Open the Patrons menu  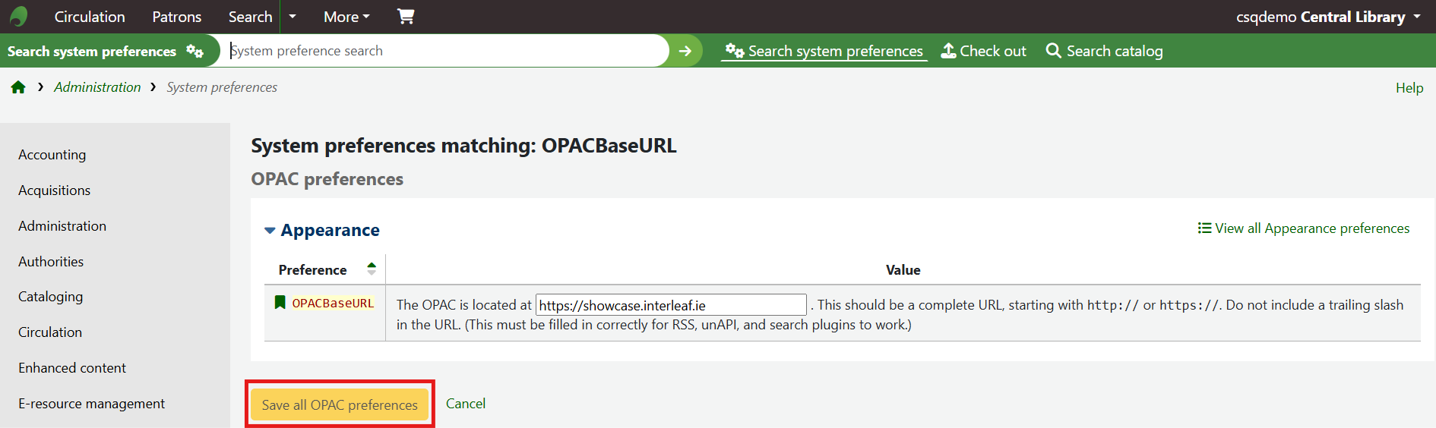click(x=177, y=16)
